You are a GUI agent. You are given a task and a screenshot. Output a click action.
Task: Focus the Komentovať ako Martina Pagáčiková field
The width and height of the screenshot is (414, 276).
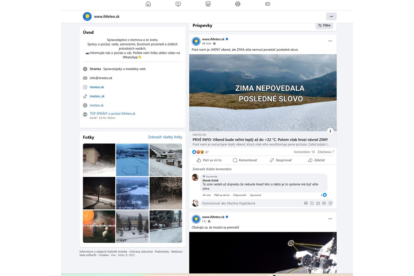pyautogui.click(x=252, y=203)
